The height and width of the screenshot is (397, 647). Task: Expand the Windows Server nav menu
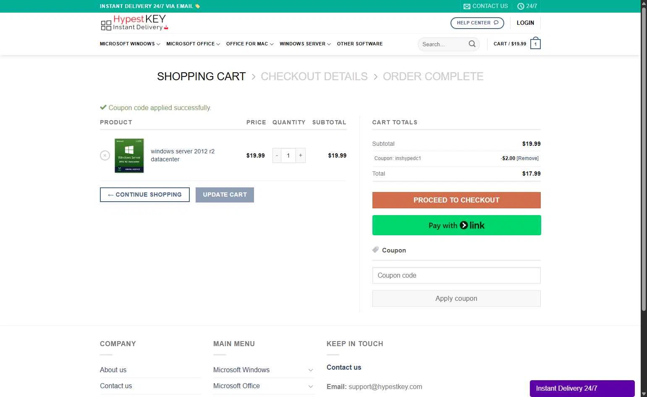[305, 44]
